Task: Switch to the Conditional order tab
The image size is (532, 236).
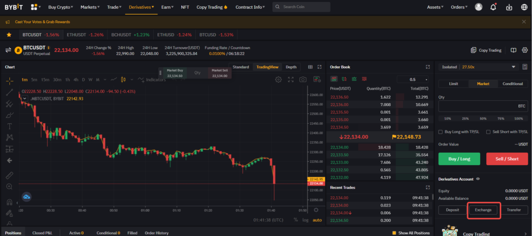Action: click(x=513, y=83)
